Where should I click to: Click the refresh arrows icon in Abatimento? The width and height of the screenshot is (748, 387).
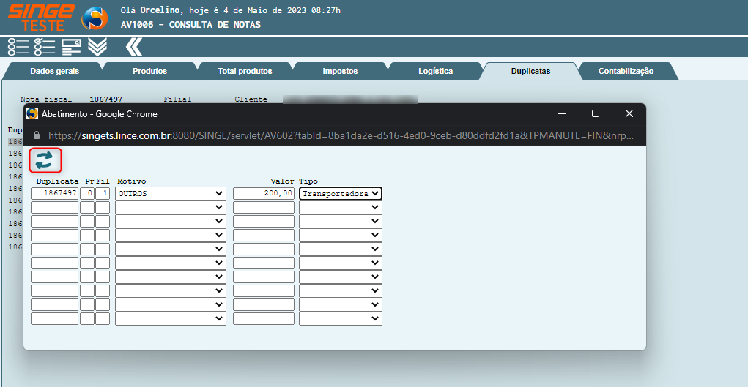pyautogui.click(x=45, y=160)
